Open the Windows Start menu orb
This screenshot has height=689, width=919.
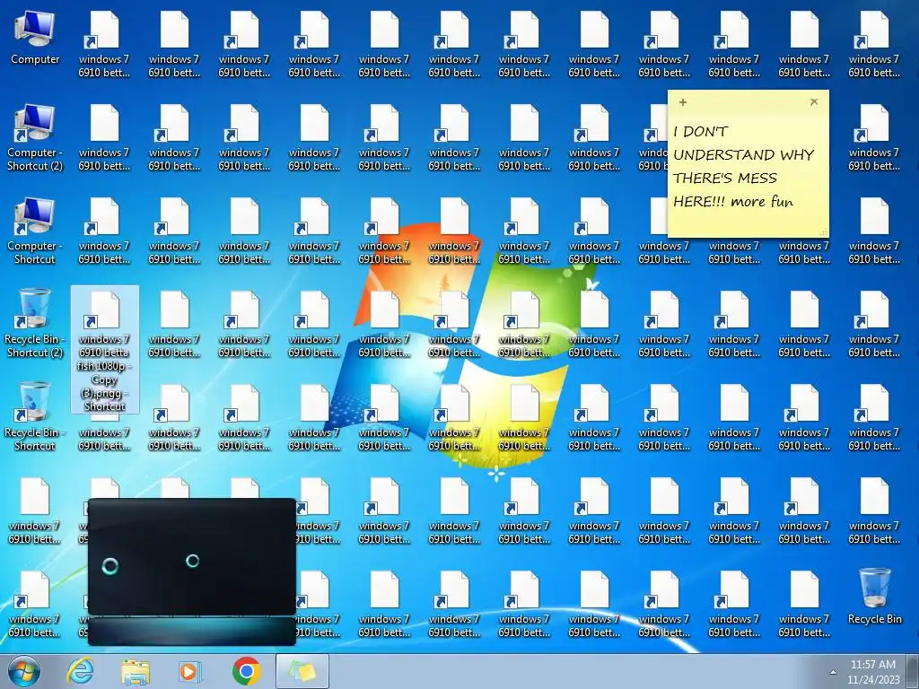point(24,671)
